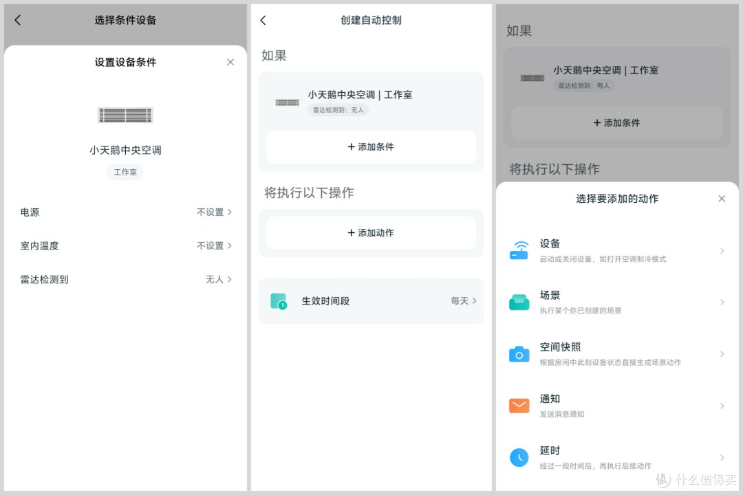This screenshot has height=495, width=743.
Task: Choose the 延时 action option
Action: (616, 458)
